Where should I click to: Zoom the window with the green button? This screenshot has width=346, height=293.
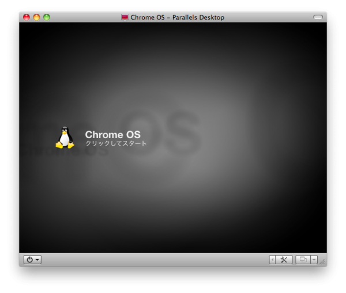(x=47, y=17)
